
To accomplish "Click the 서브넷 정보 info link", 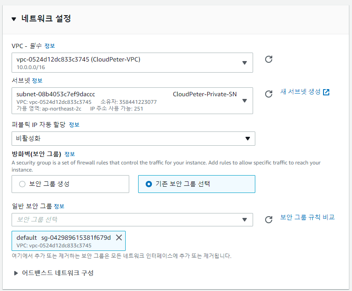I will click(x=37, y=80).
